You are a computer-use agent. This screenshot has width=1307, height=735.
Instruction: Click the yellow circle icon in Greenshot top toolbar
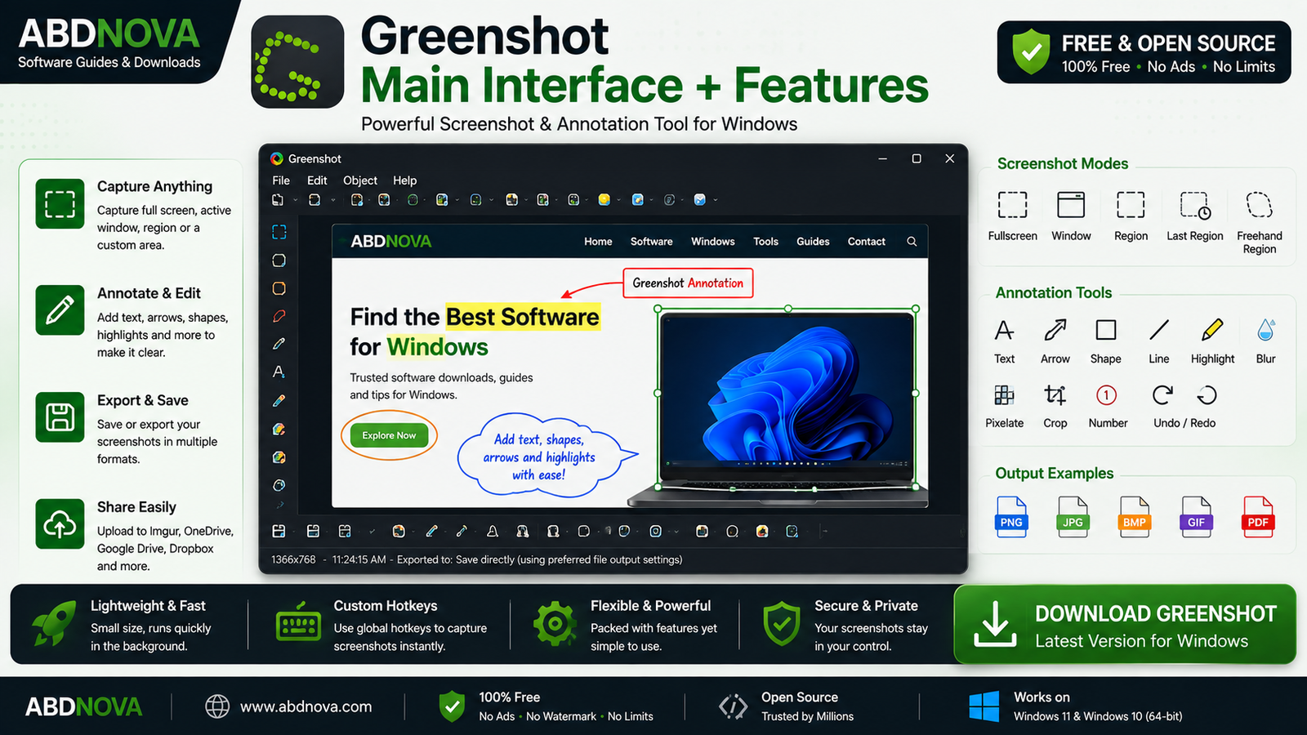point(604,199)
